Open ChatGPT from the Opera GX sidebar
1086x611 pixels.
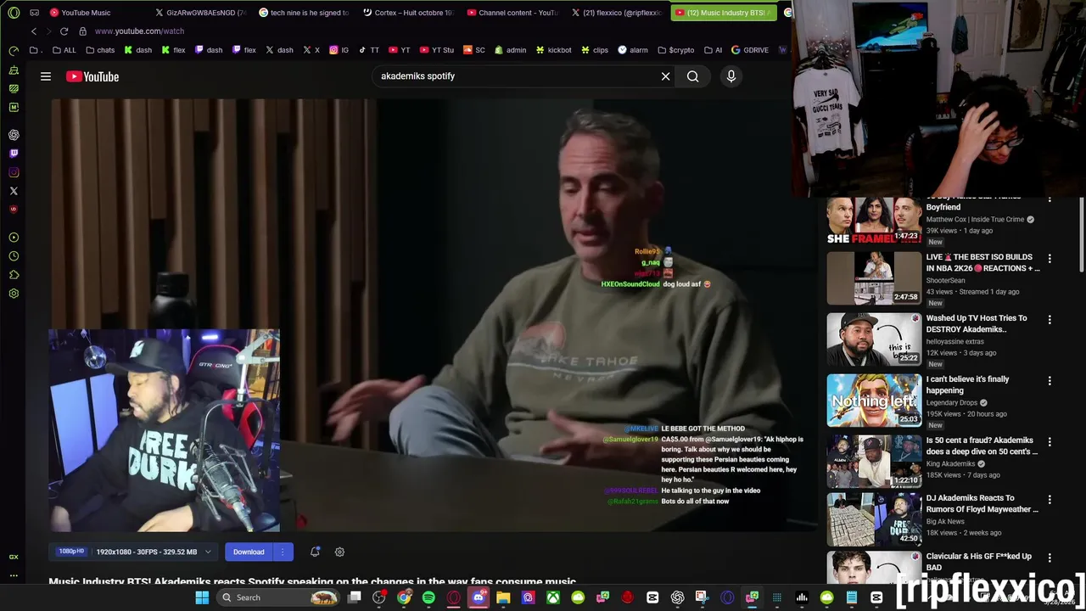point(14,135)
